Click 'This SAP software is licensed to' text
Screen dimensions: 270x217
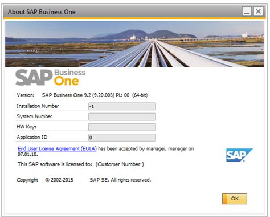point(55,164)
